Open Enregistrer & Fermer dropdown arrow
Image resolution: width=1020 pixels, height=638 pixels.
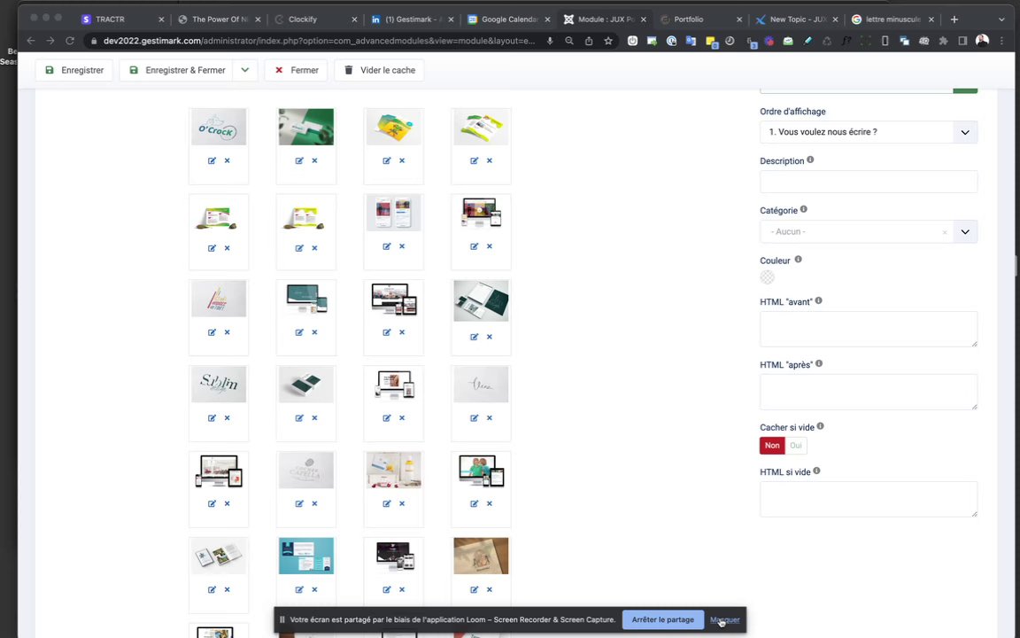pyautogui.click(x=245, y=70)
